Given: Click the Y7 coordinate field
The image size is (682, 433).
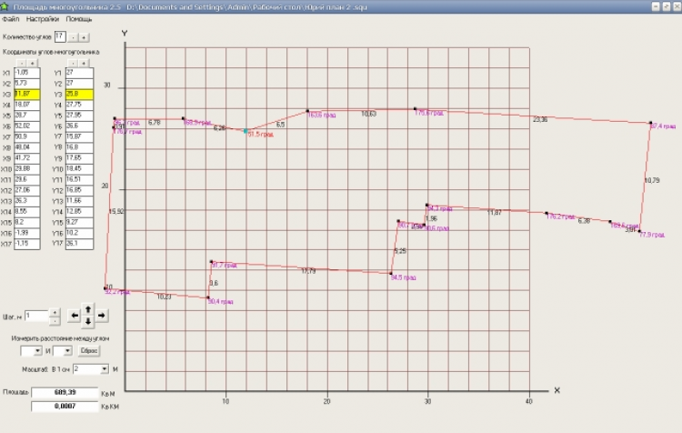Looking at the screenshot, I should pyautogui.click(x=79, y=136).
